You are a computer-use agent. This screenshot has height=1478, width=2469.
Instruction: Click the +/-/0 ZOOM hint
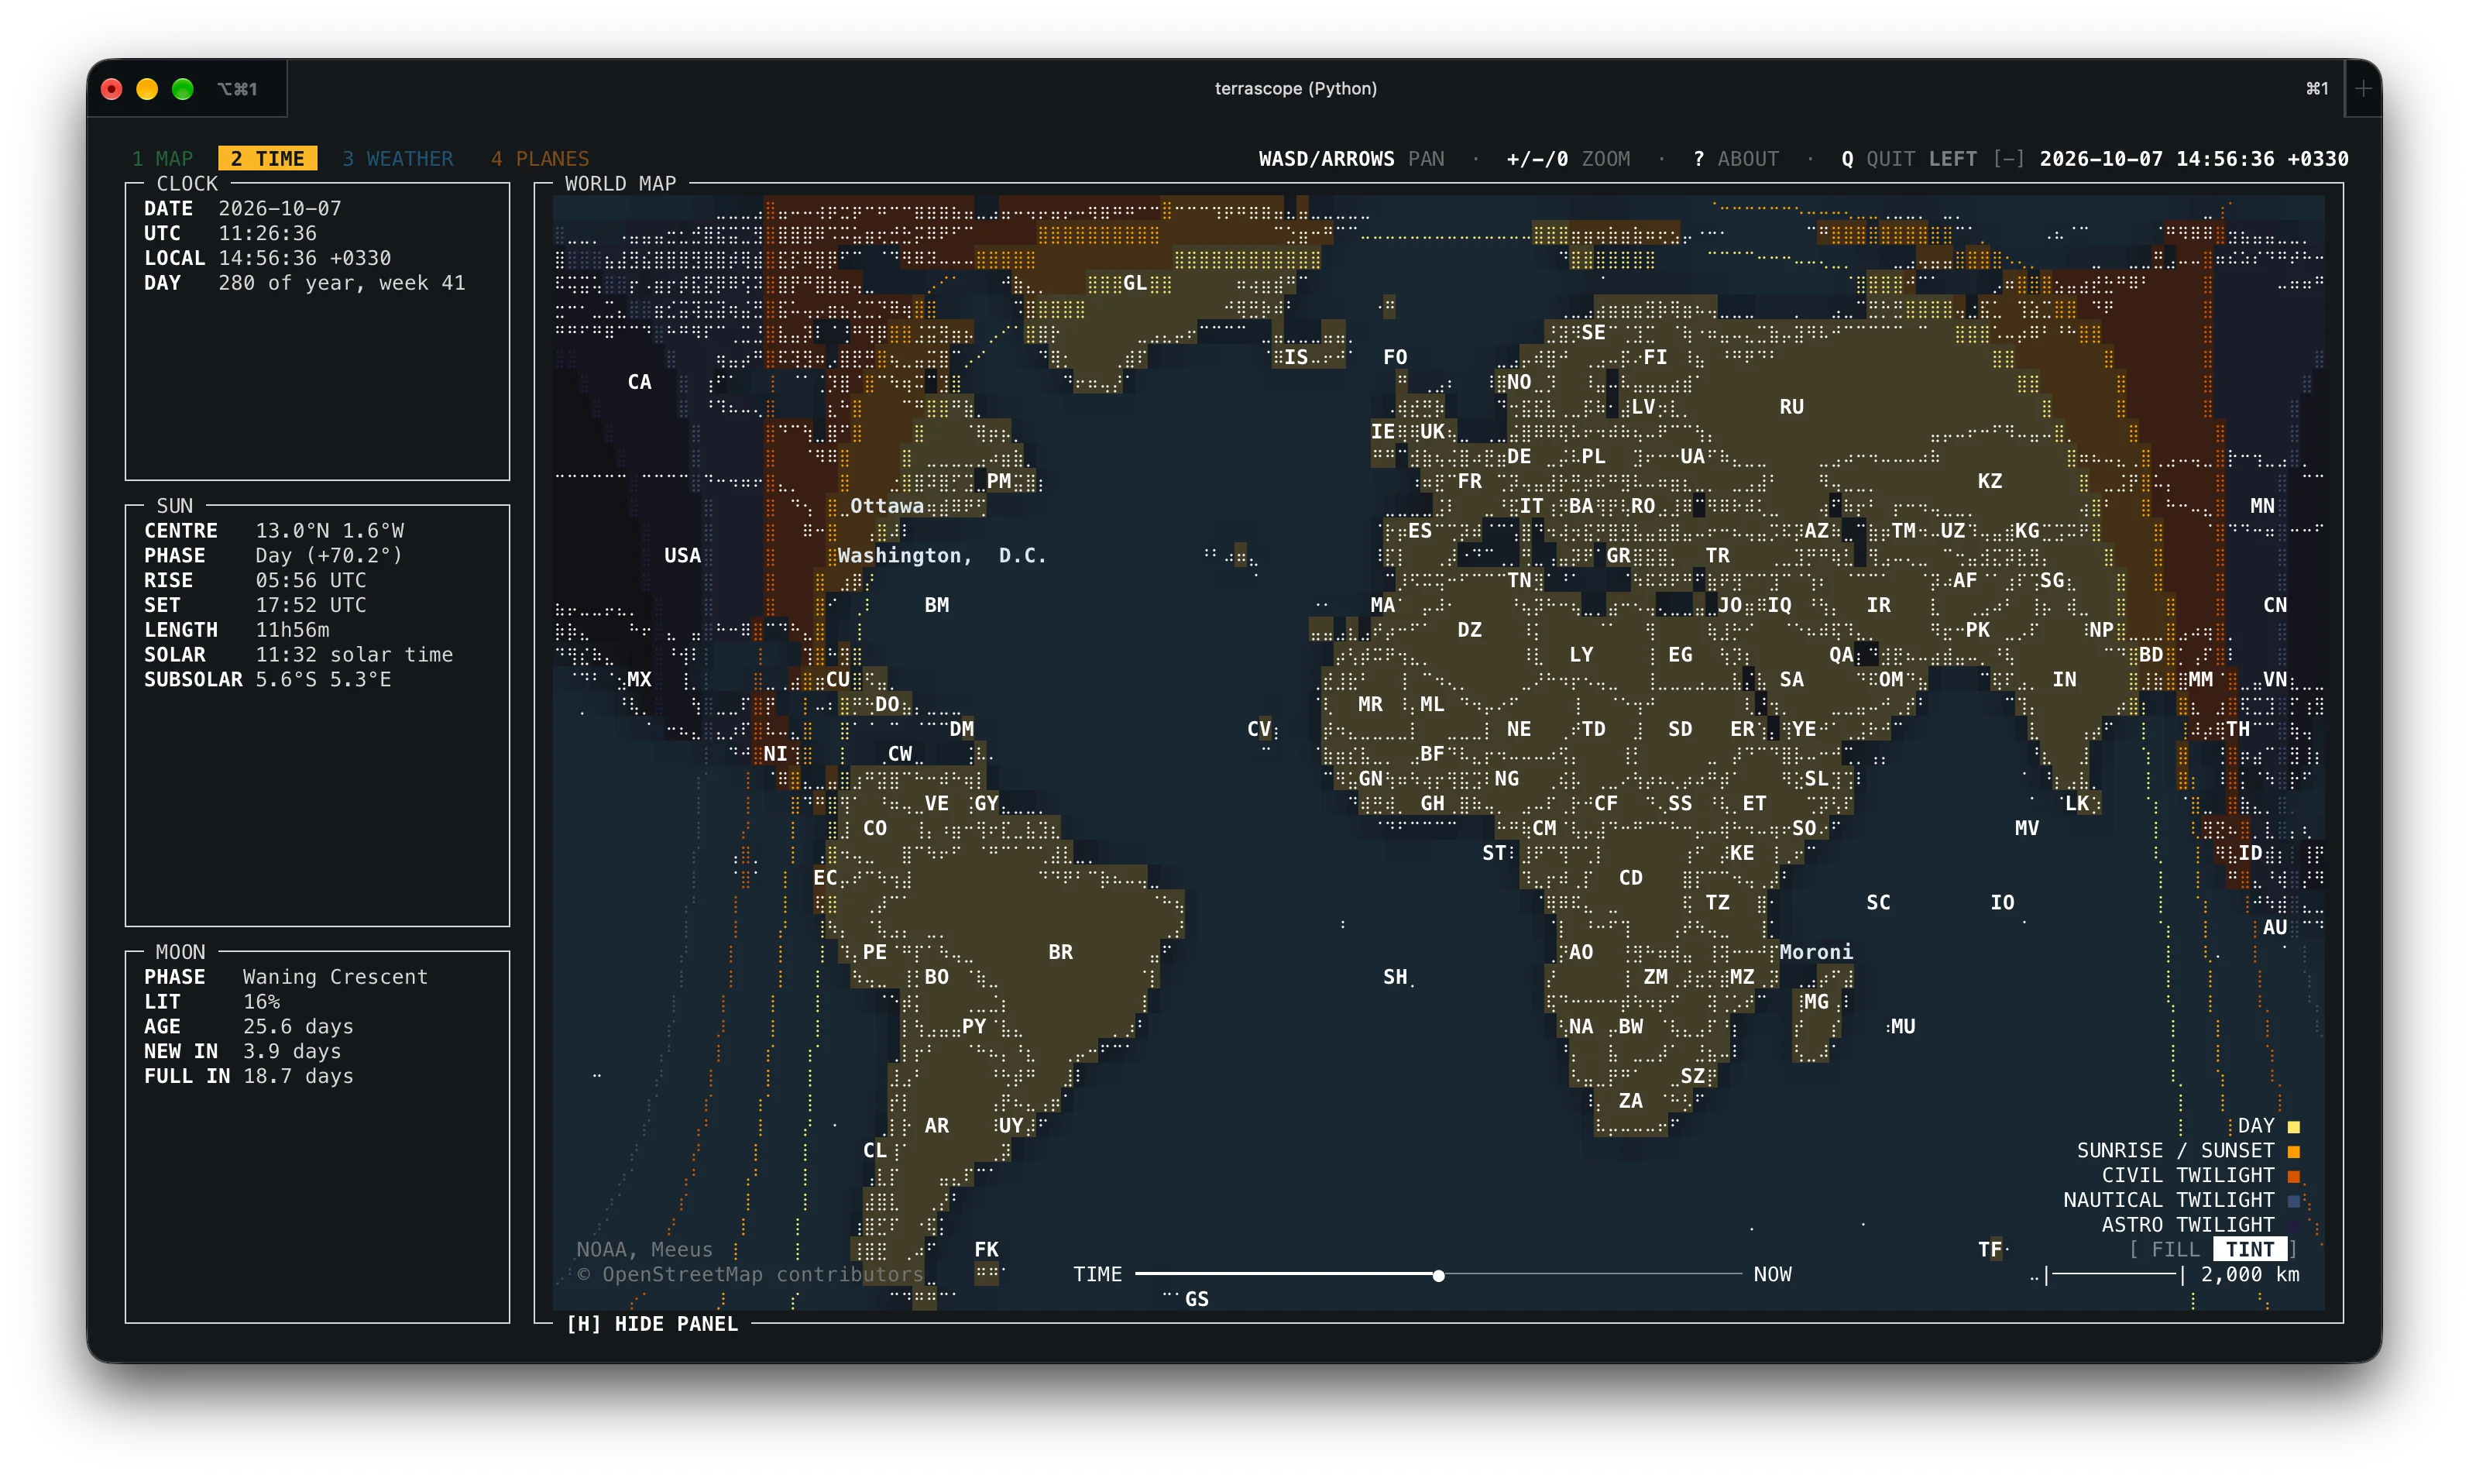click(1568, 158)
